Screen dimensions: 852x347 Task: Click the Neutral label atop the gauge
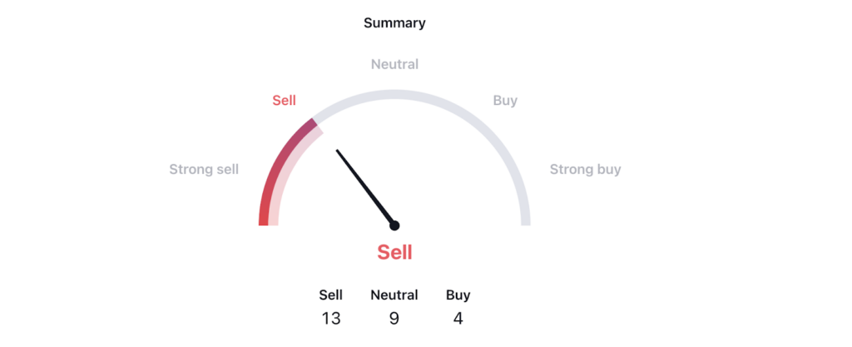[394, 64]
